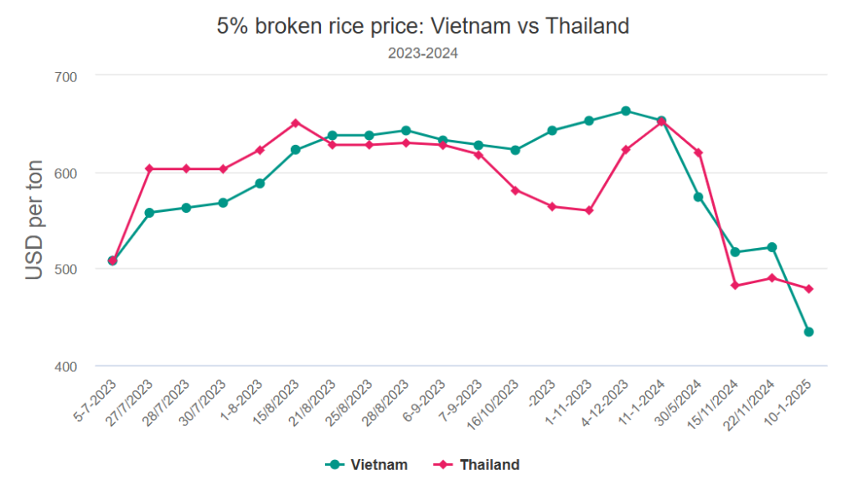Click the USD per ton axis title

coord(34,220)
